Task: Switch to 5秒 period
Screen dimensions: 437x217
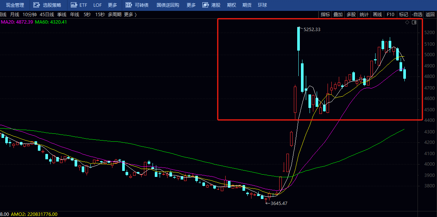Action: [x=87, y=15]
